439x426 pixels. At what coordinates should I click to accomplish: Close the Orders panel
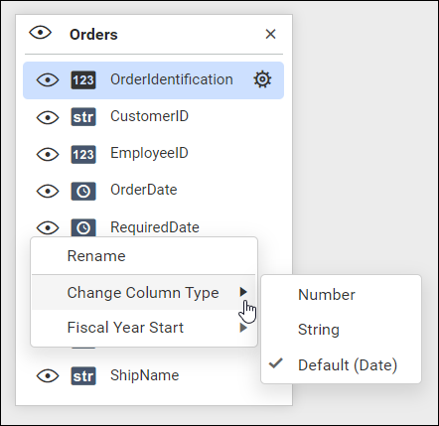(271, 34)
